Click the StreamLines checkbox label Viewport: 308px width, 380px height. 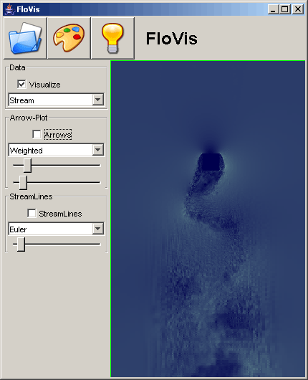click(60, 214)
